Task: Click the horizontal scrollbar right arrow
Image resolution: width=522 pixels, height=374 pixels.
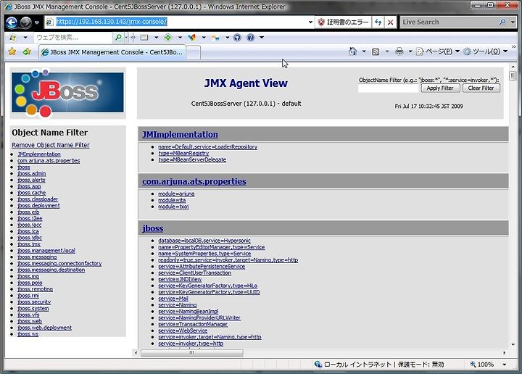Action: [504, 353]
